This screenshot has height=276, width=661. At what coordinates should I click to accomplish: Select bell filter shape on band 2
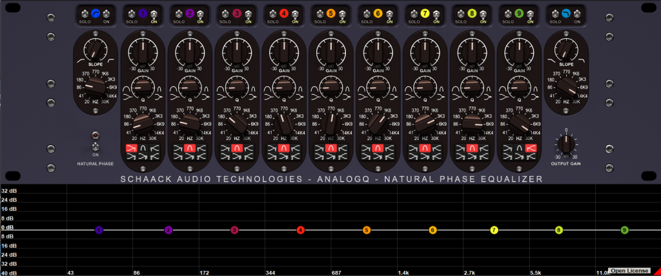click(x=190, y=148)
